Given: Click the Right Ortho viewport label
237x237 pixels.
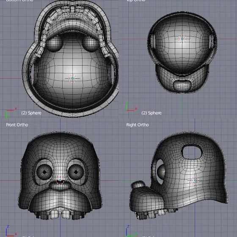Looking at the screenshot, I should coord(138,125).
